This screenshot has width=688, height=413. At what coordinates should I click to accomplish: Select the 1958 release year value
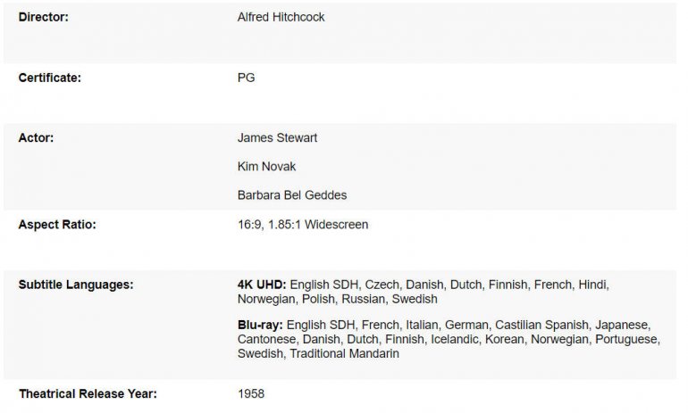[251, 393]
